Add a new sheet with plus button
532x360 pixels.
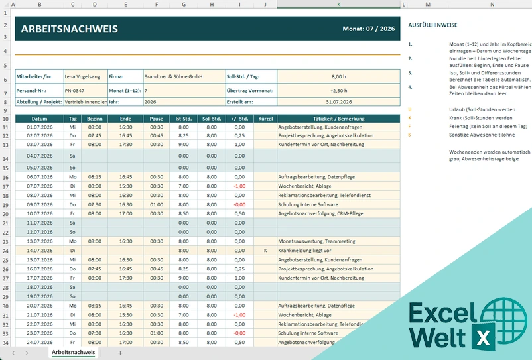(x=120, y=353)
